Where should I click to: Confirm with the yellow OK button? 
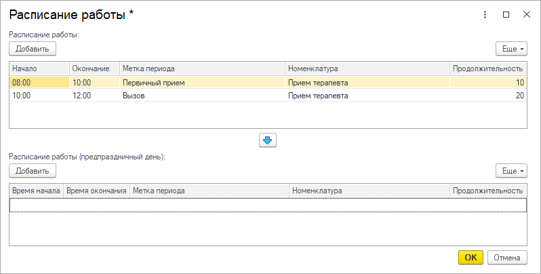[470, 257]
